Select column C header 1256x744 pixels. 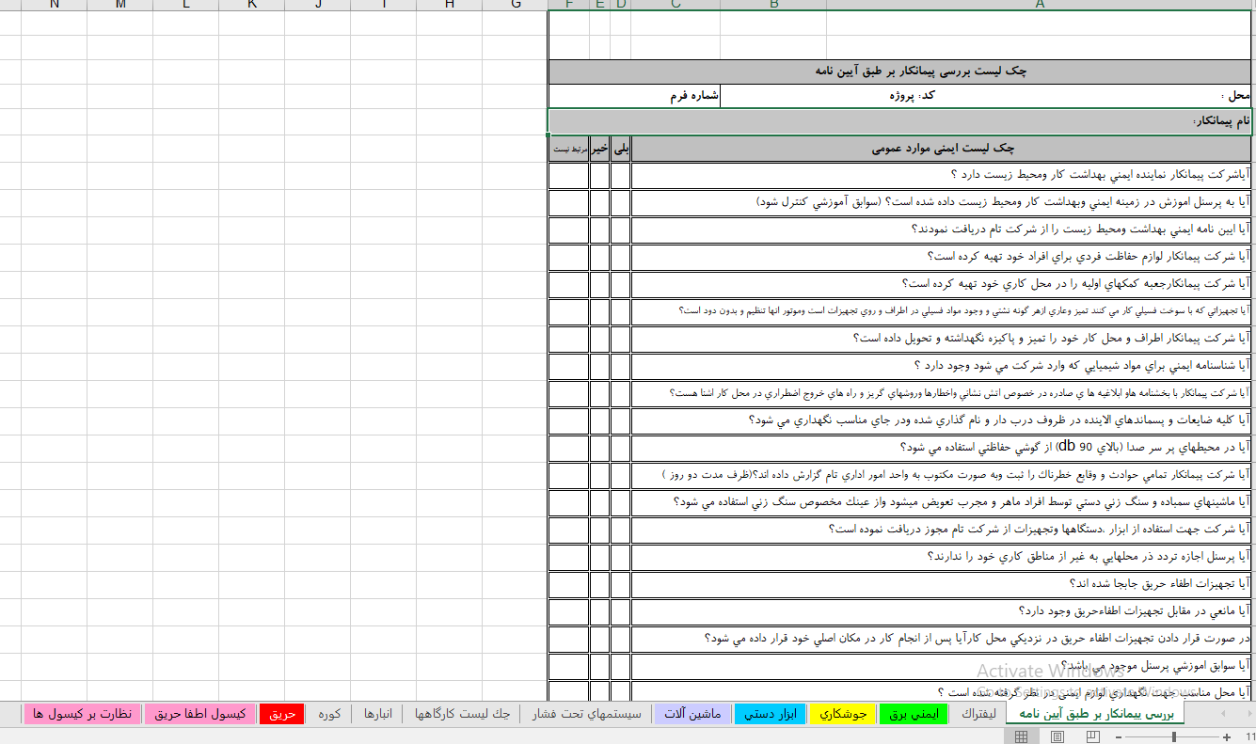coord(676,5)
